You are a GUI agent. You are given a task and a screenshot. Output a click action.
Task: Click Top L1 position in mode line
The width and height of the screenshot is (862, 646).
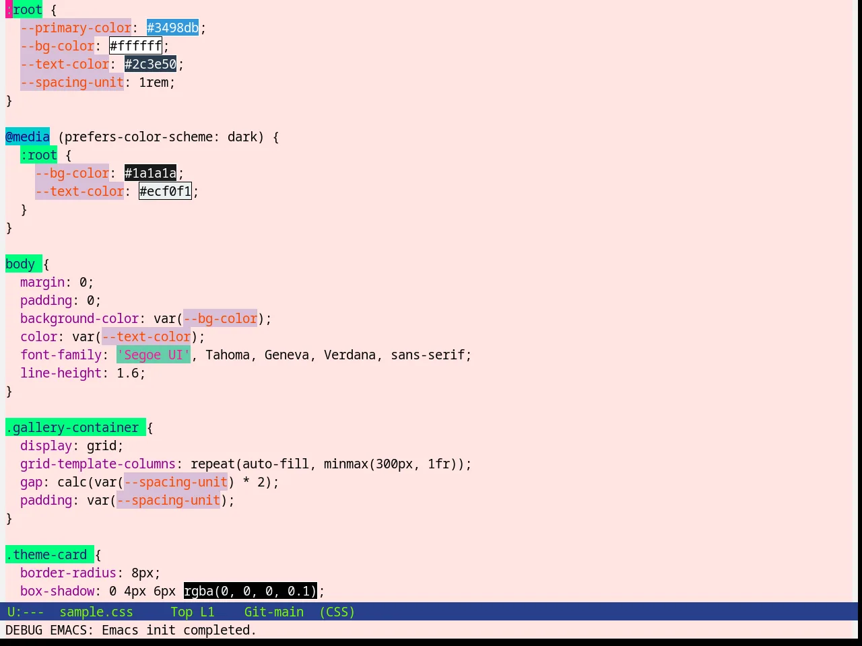[x=193, y=612]
